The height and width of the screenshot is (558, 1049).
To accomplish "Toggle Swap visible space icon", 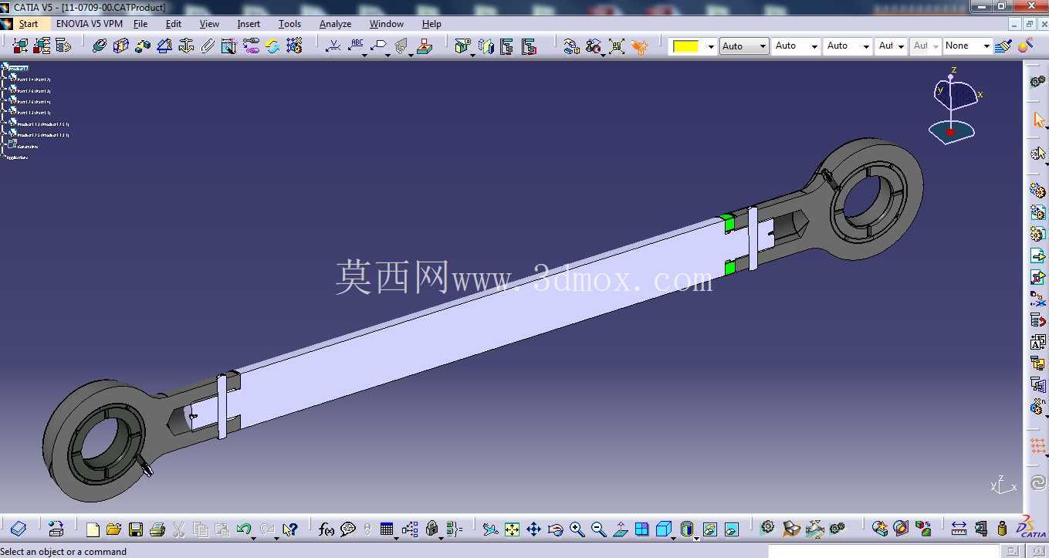I will point(732,529).
